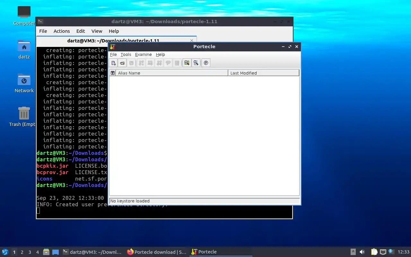Switch to Firefox 'Portecle download' taskbar entry
This screenshot has height=257, width=411.
[157, 252]
